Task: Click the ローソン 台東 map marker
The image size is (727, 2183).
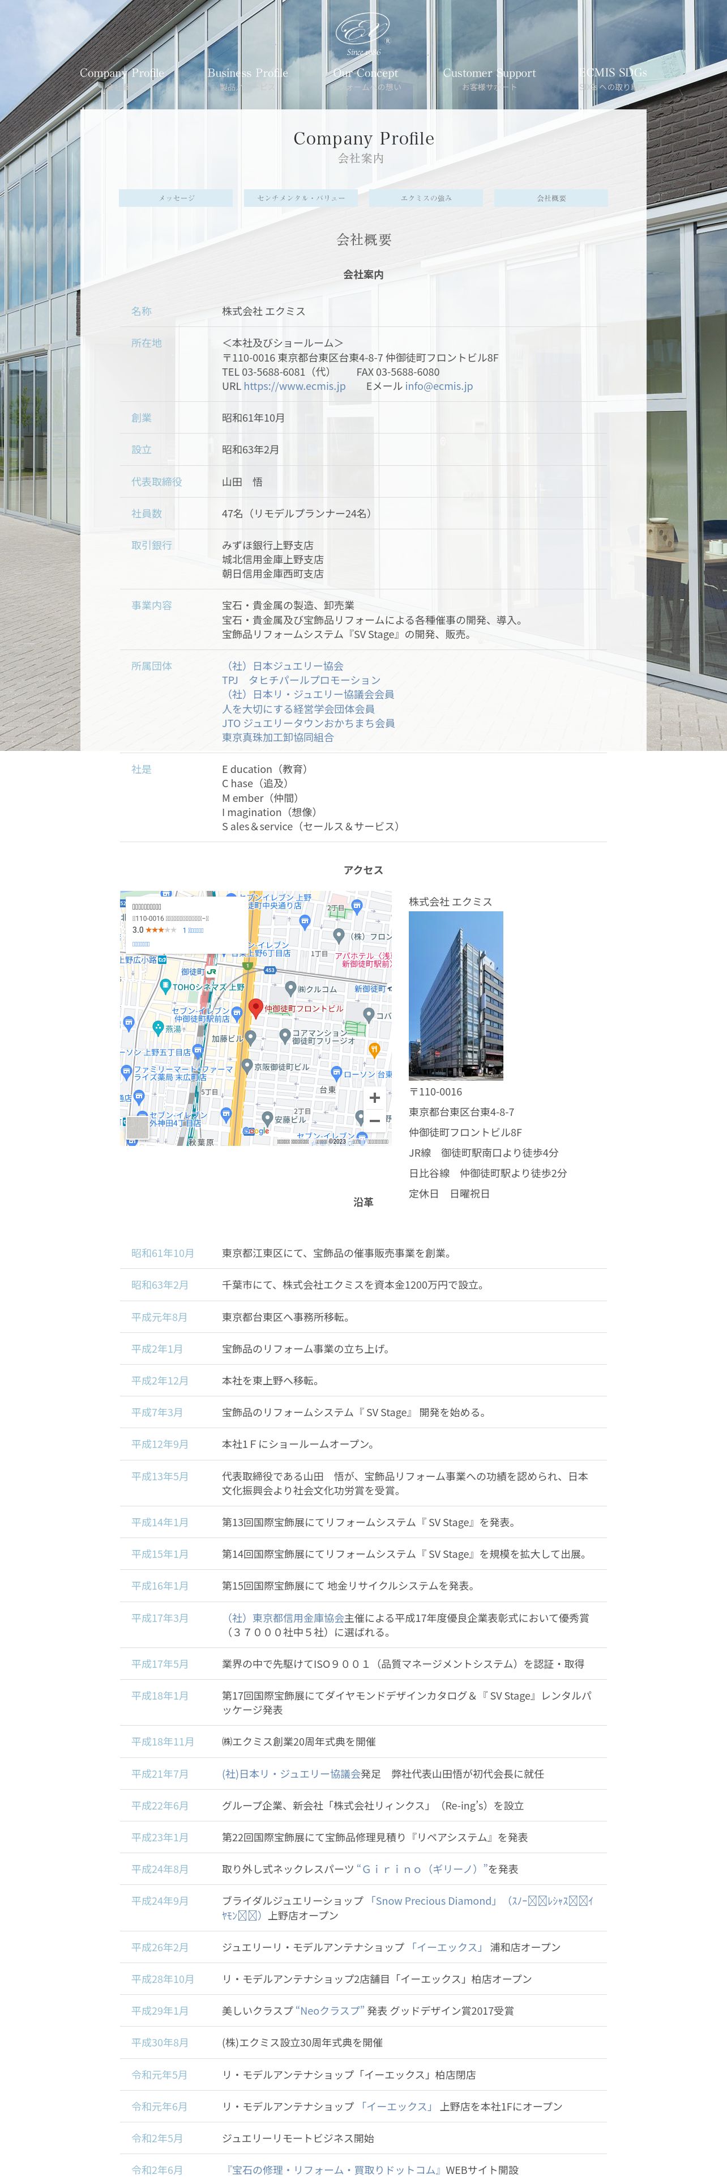Action: (336, 1073)
